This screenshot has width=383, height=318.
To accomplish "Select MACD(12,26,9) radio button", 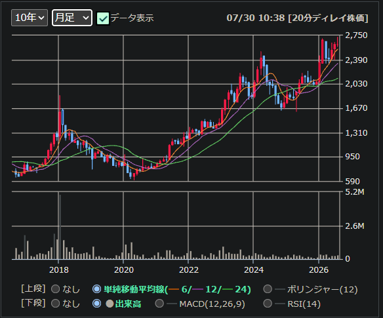I will [159, 304].
